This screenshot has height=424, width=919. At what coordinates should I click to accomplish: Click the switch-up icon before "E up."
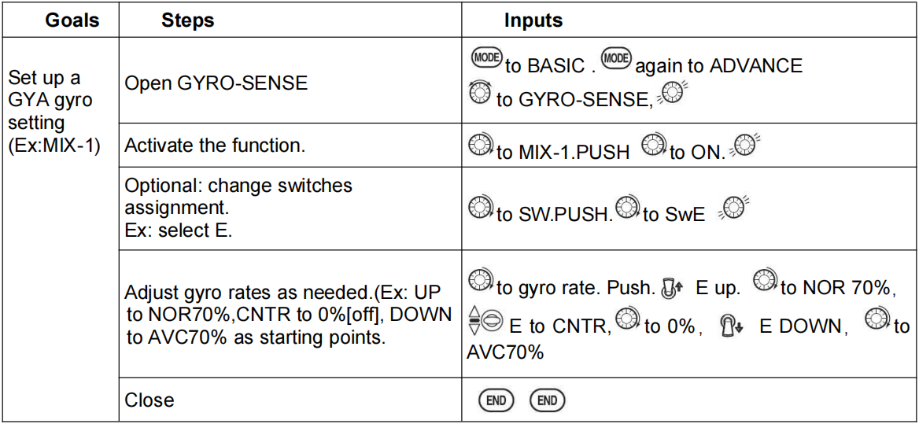pyautogui.click(x=672, y=288)
